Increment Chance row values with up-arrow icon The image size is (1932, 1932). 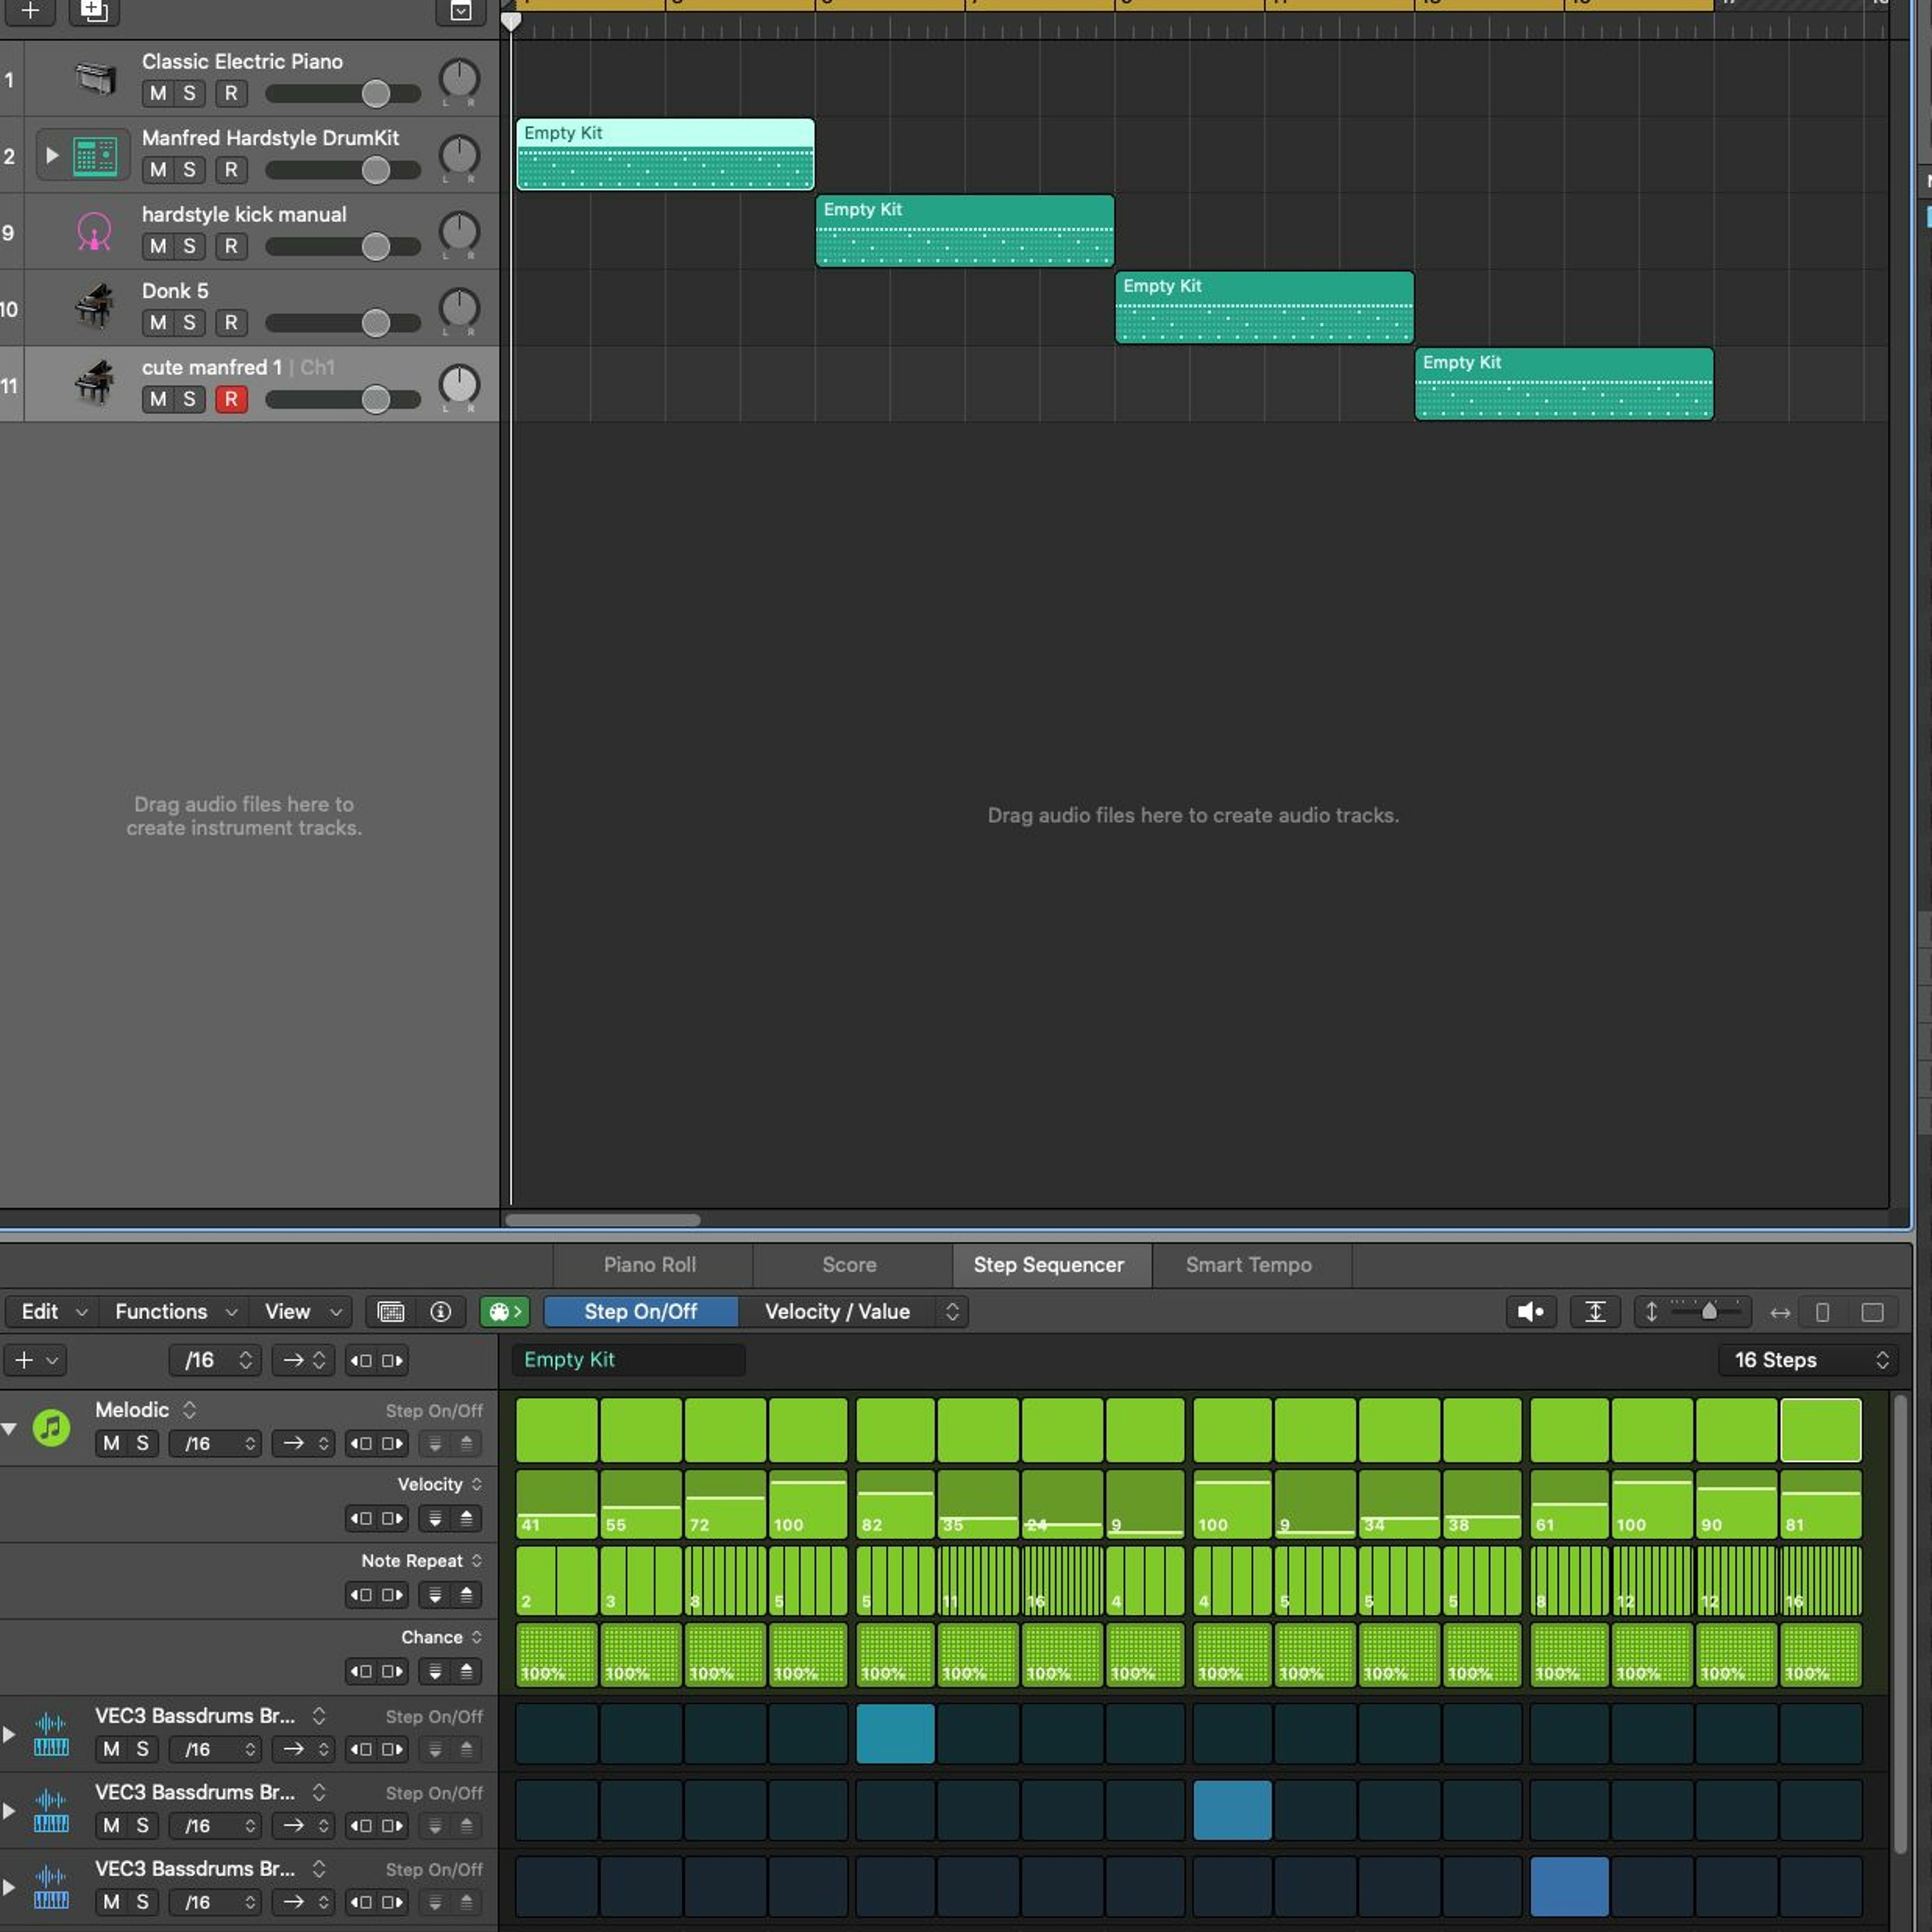[x=466, y=1671]
